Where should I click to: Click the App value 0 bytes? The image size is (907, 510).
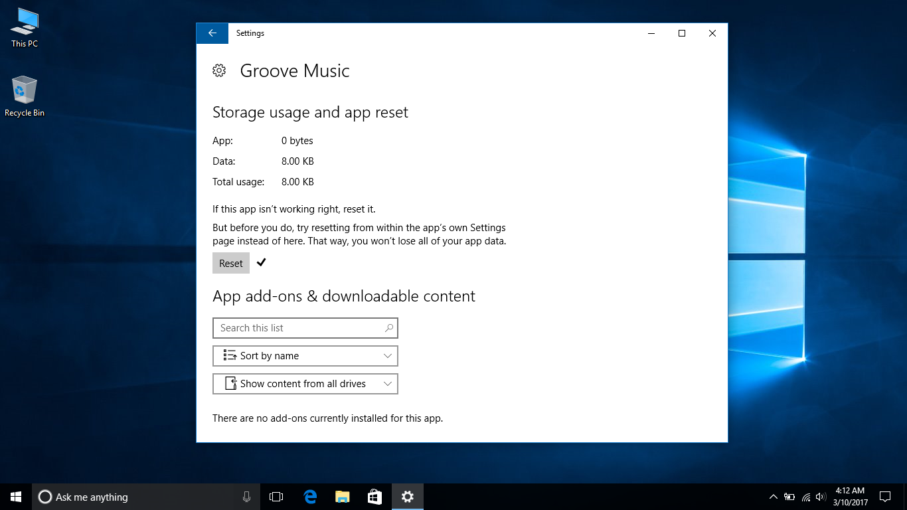pos(297,141)
